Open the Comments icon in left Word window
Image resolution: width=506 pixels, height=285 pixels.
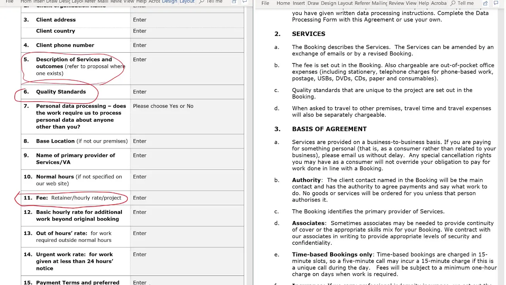[x=245, y=2]
